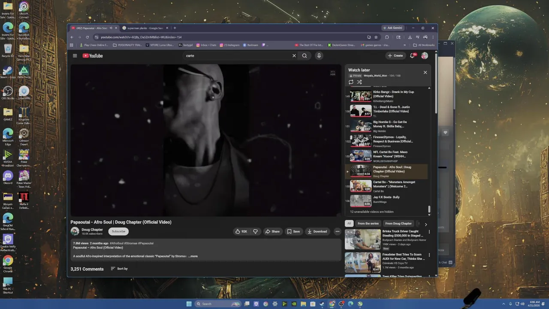Close the Watch later playlist panel
This screenshot has height=309, width=549.
425,72
